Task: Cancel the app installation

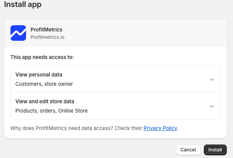Action: point(188,150)
